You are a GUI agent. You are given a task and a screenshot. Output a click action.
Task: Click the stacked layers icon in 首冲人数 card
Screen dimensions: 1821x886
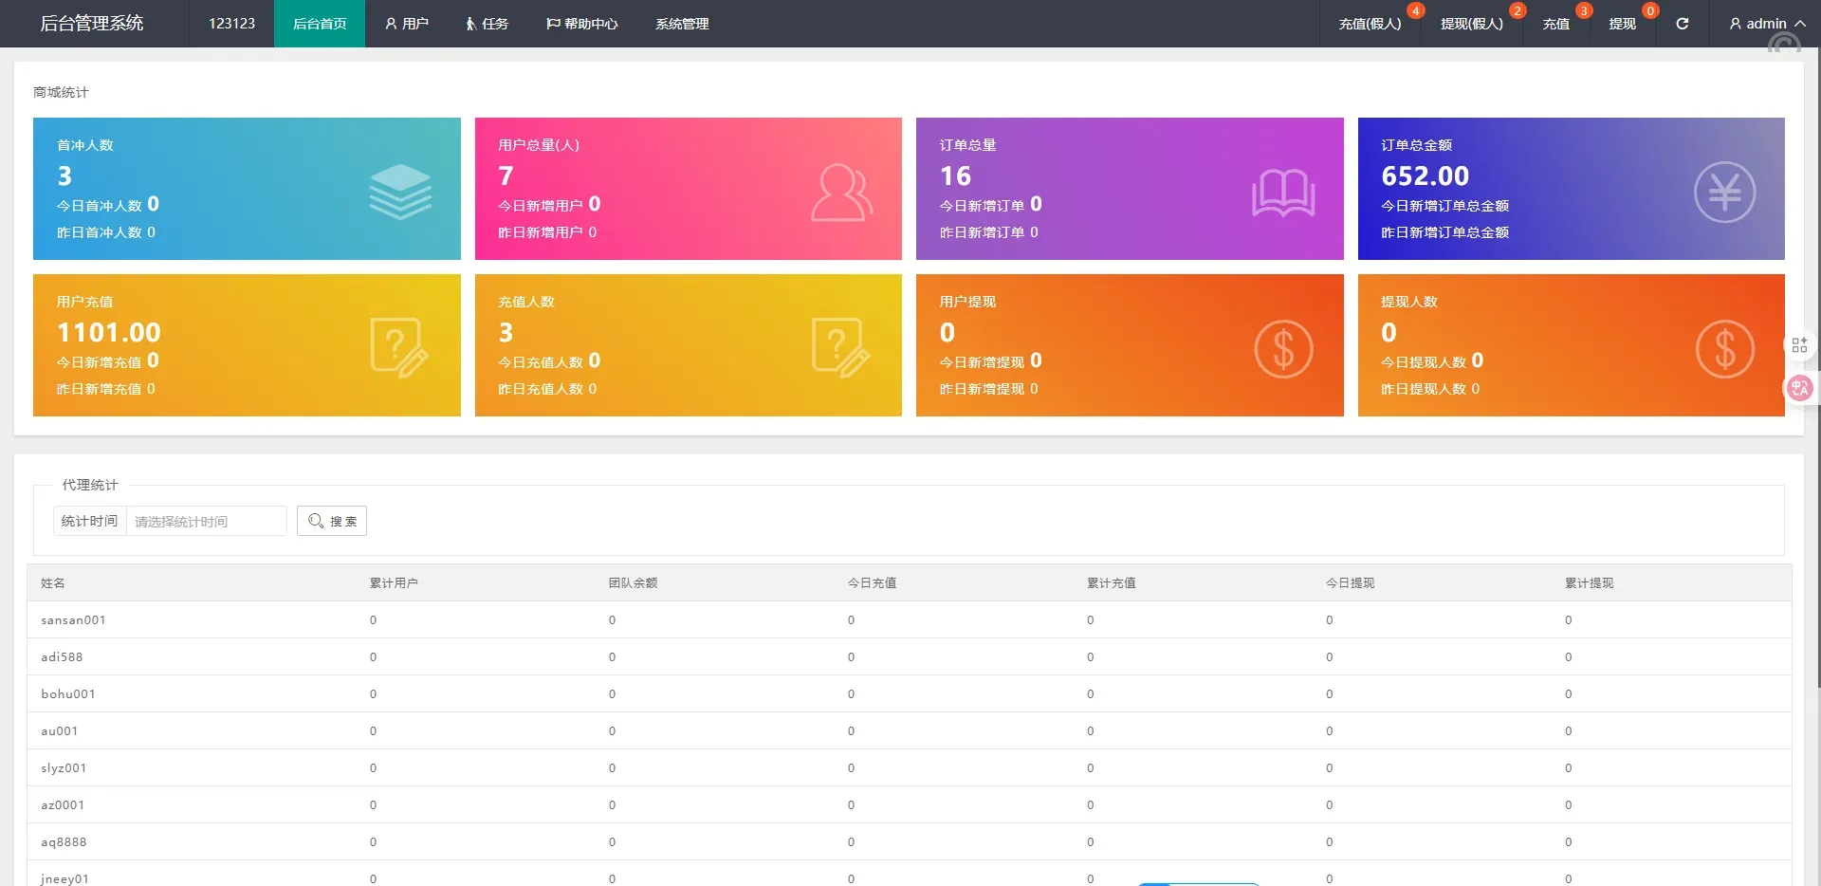[399, 191]
